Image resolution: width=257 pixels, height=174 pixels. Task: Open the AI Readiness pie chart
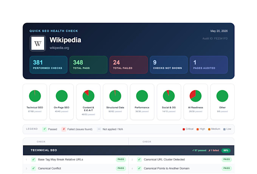pyautogui.click(x=195, y=96)
